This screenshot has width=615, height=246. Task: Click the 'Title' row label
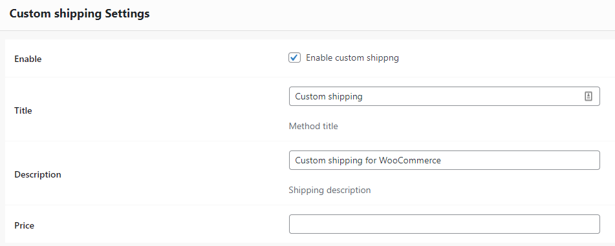(23, 111)
